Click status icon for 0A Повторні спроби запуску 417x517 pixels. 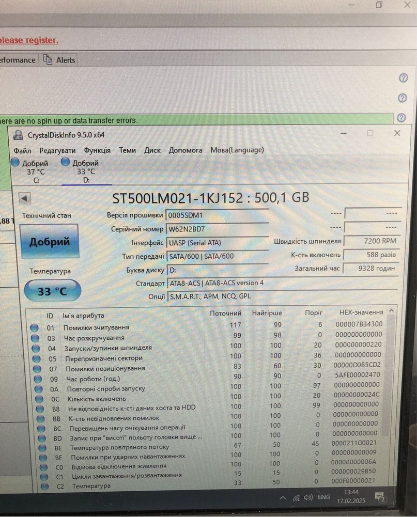(x=39, y=389)
